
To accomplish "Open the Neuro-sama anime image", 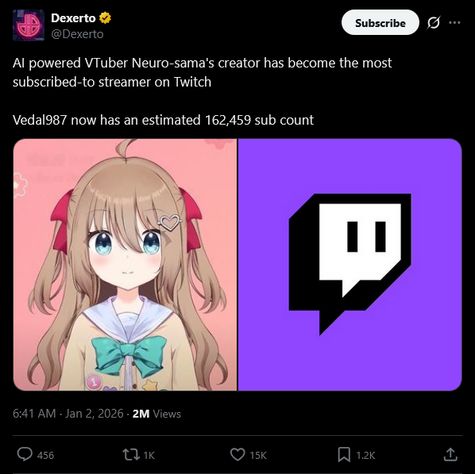I will [126, 264].
